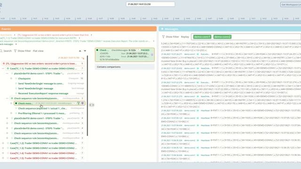Expand the Case[TC_1.2] tree node

click(x=3, y=143)
